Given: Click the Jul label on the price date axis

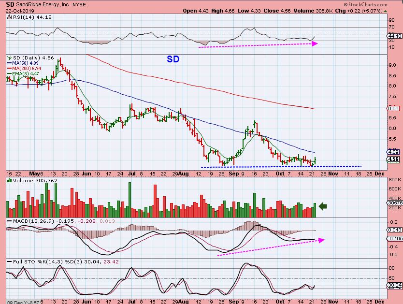Looking at the screenshot, I should click(x=132, y=174).
